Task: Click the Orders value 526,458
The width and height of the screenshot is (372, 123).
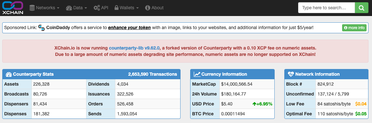Action: tap(125, 104)
